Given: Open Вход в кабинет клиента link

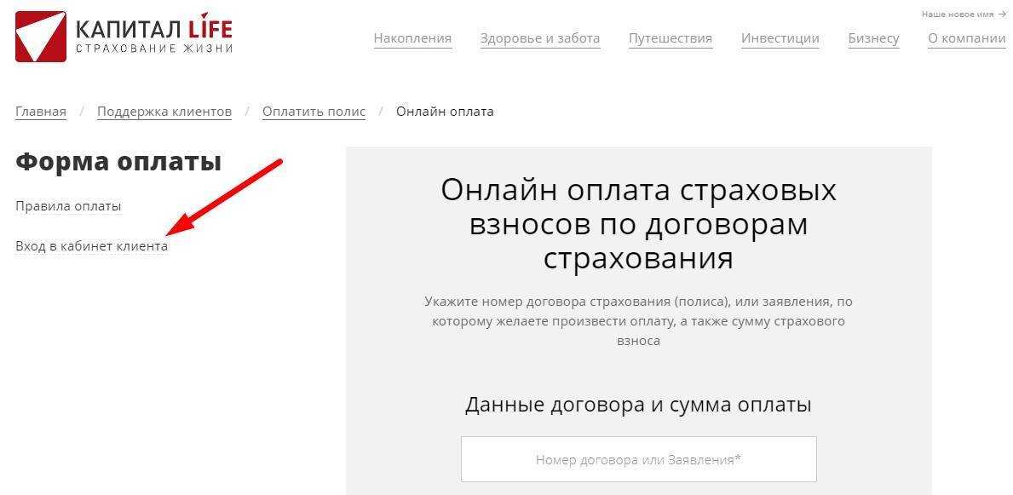Looking at the screenshot, I should point(91,246).
